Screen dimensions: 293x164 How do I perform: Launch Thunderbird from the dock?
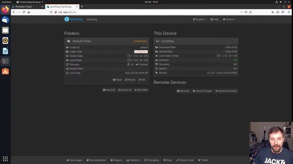point(5,20)
